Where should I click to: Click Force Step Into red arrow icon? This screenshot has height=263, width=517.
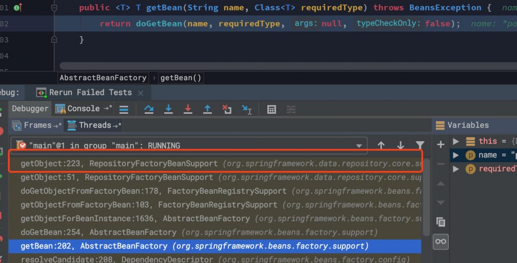point(188,109)
